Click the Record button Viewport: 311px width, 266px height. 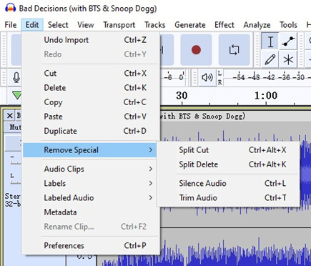click(196, 50)
